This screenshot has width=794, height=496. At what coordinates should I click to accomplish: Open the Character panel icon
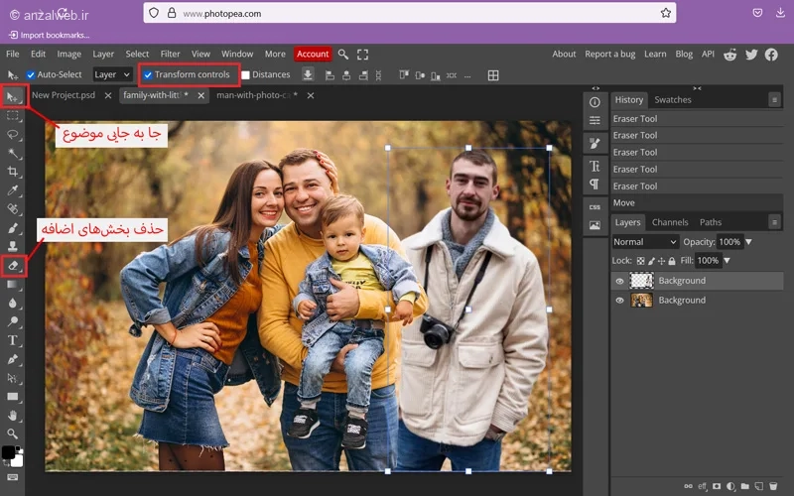[595, 166]
